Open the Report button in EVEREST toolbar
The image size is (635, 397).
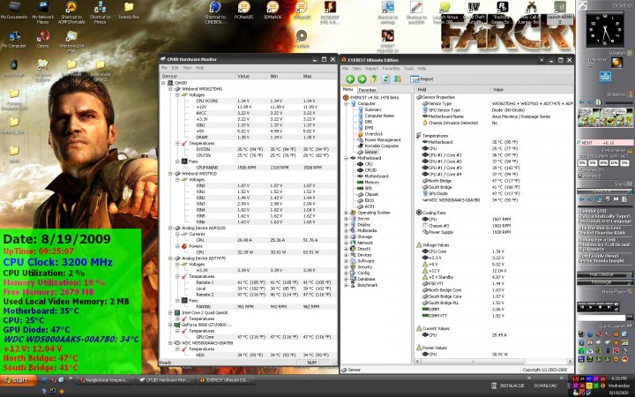(x=422, y=79)
